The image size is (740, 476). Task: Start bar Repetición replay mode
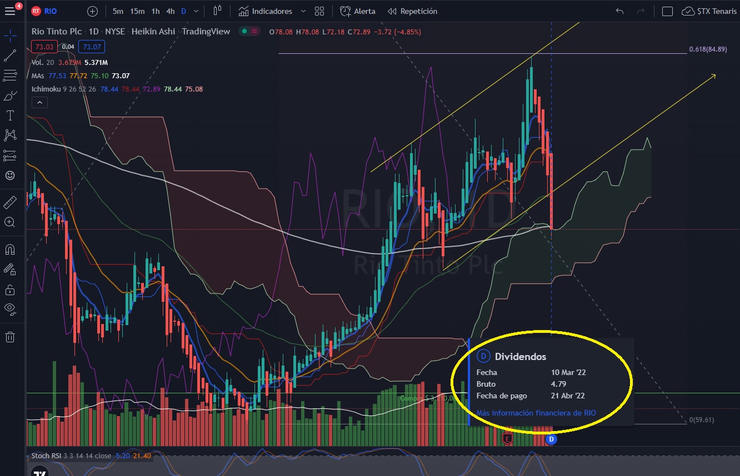(412, 11)
